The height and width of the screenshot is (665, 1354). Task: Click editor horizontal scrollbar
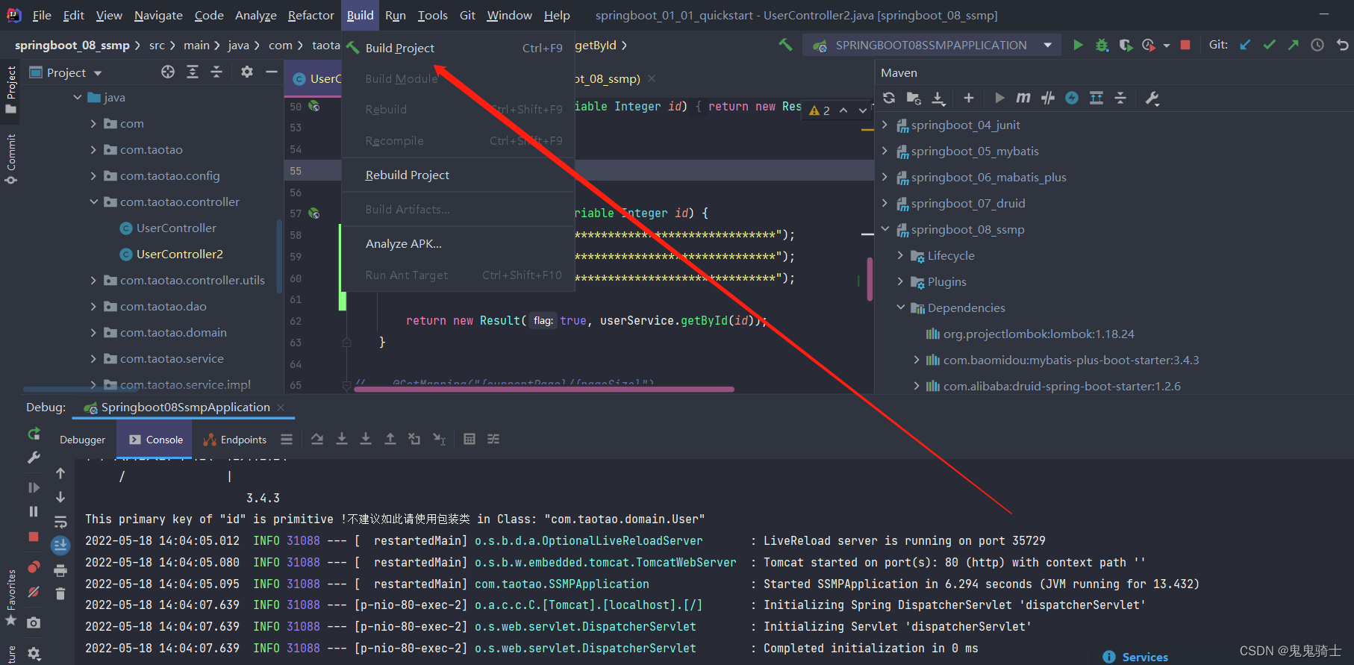click(544, 389)
